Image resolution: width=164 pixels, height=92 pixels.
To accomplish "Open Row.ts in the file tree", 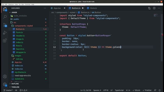I will tap(29, 46).
